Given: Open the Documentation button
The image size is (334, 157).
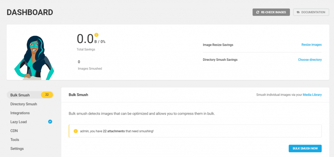Looking at the screenshot, I should tap(311, 12).
